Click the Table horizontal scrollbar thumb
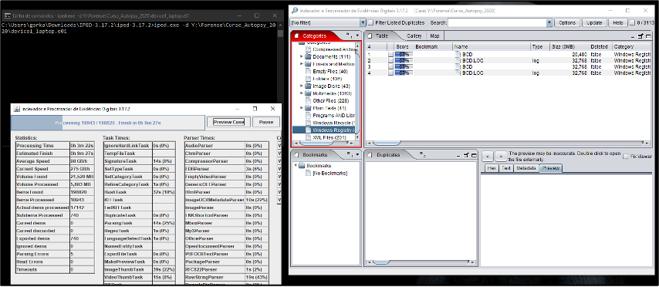This screenshot has width=659, height=287. pyautogui.click(x=387, y=143)
